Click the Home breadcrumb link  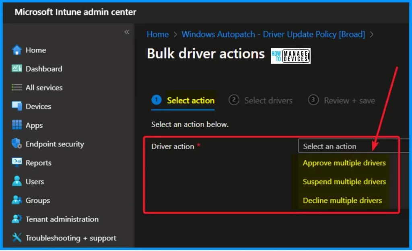158,34
